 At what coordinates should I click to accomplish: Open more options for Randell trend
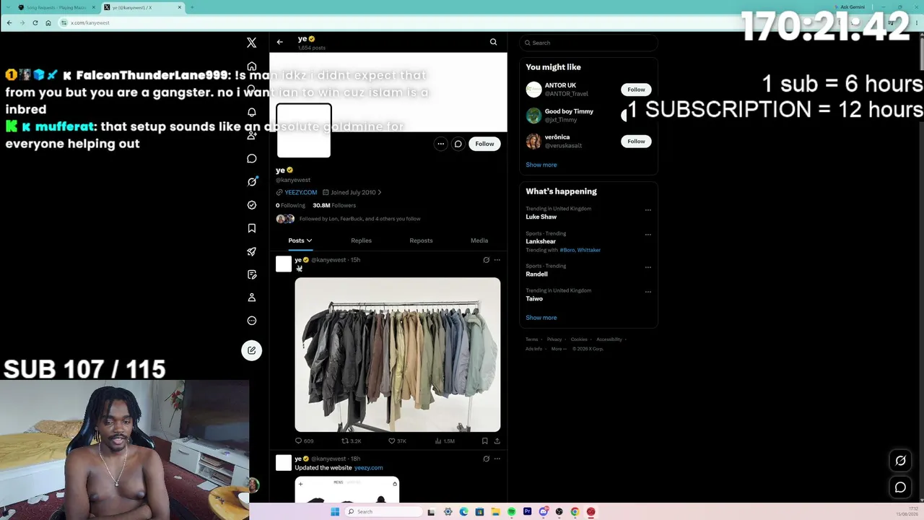(648, 267)
